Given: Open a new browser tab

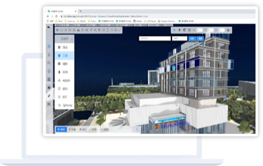Looking at the screenshot, I should (80, 11).
